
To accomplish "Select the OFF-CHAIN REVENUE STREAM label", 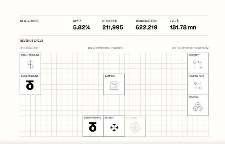I will [x=190, y=48].
